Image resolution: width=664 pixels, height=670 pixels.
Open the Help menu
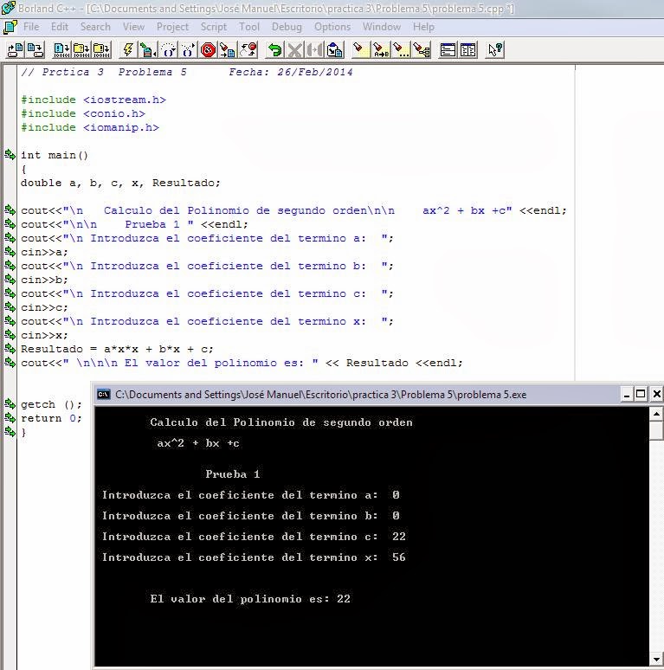423,27
